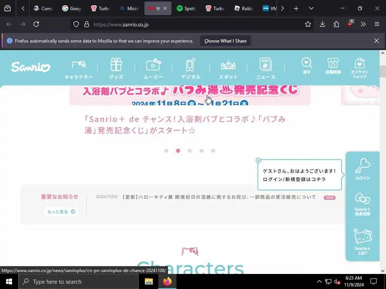Go back with the back arrow
Image resolution: width=386 pixels, height=289 pixels.
(9, 24)
